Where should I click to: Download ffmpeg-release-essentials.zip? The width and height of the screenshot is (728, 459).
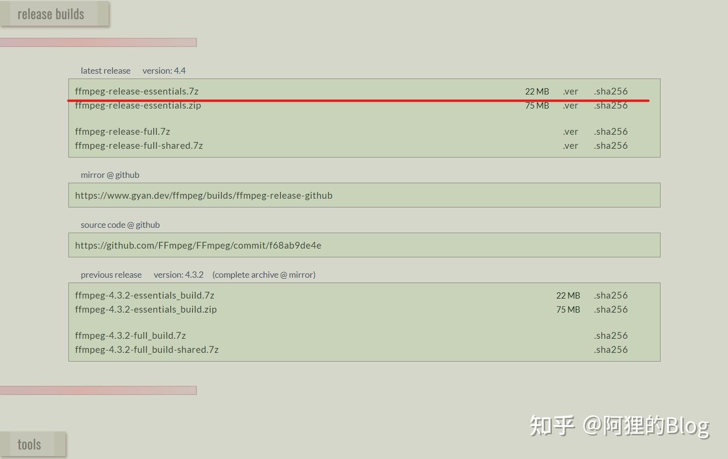coord(138,105)
